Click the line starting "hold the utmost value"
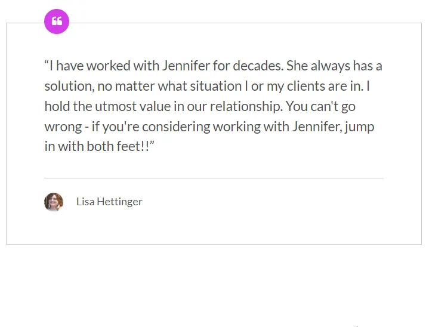The image size is (426, 327). coord(200,106)
